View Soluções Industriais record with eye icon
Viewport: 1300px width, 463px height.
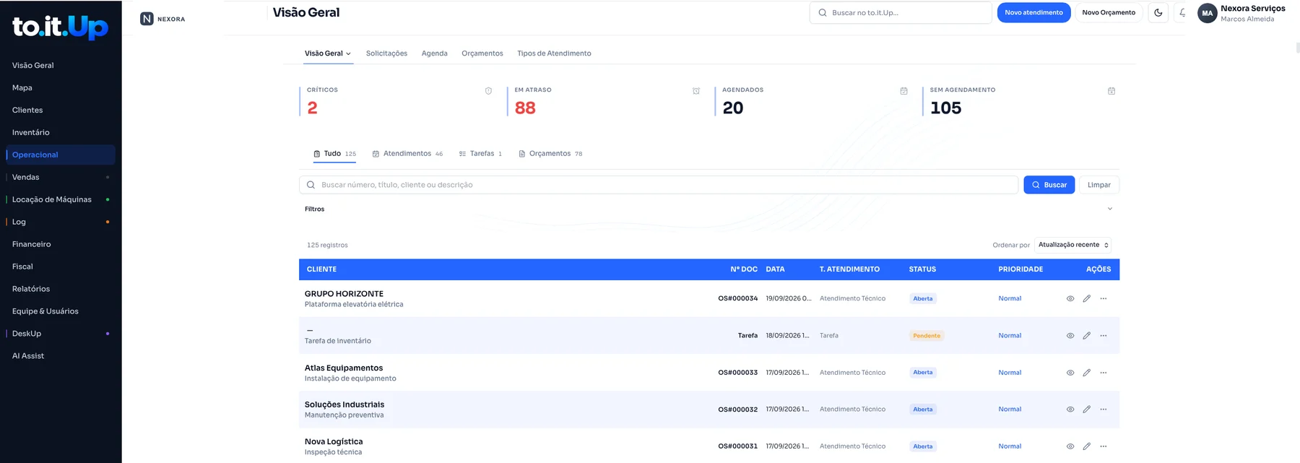[1070, 410]
